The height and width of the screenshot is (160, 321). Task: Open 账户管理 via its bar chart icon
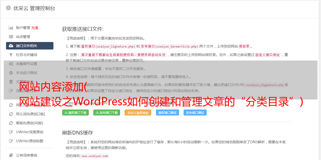[11, 28]
